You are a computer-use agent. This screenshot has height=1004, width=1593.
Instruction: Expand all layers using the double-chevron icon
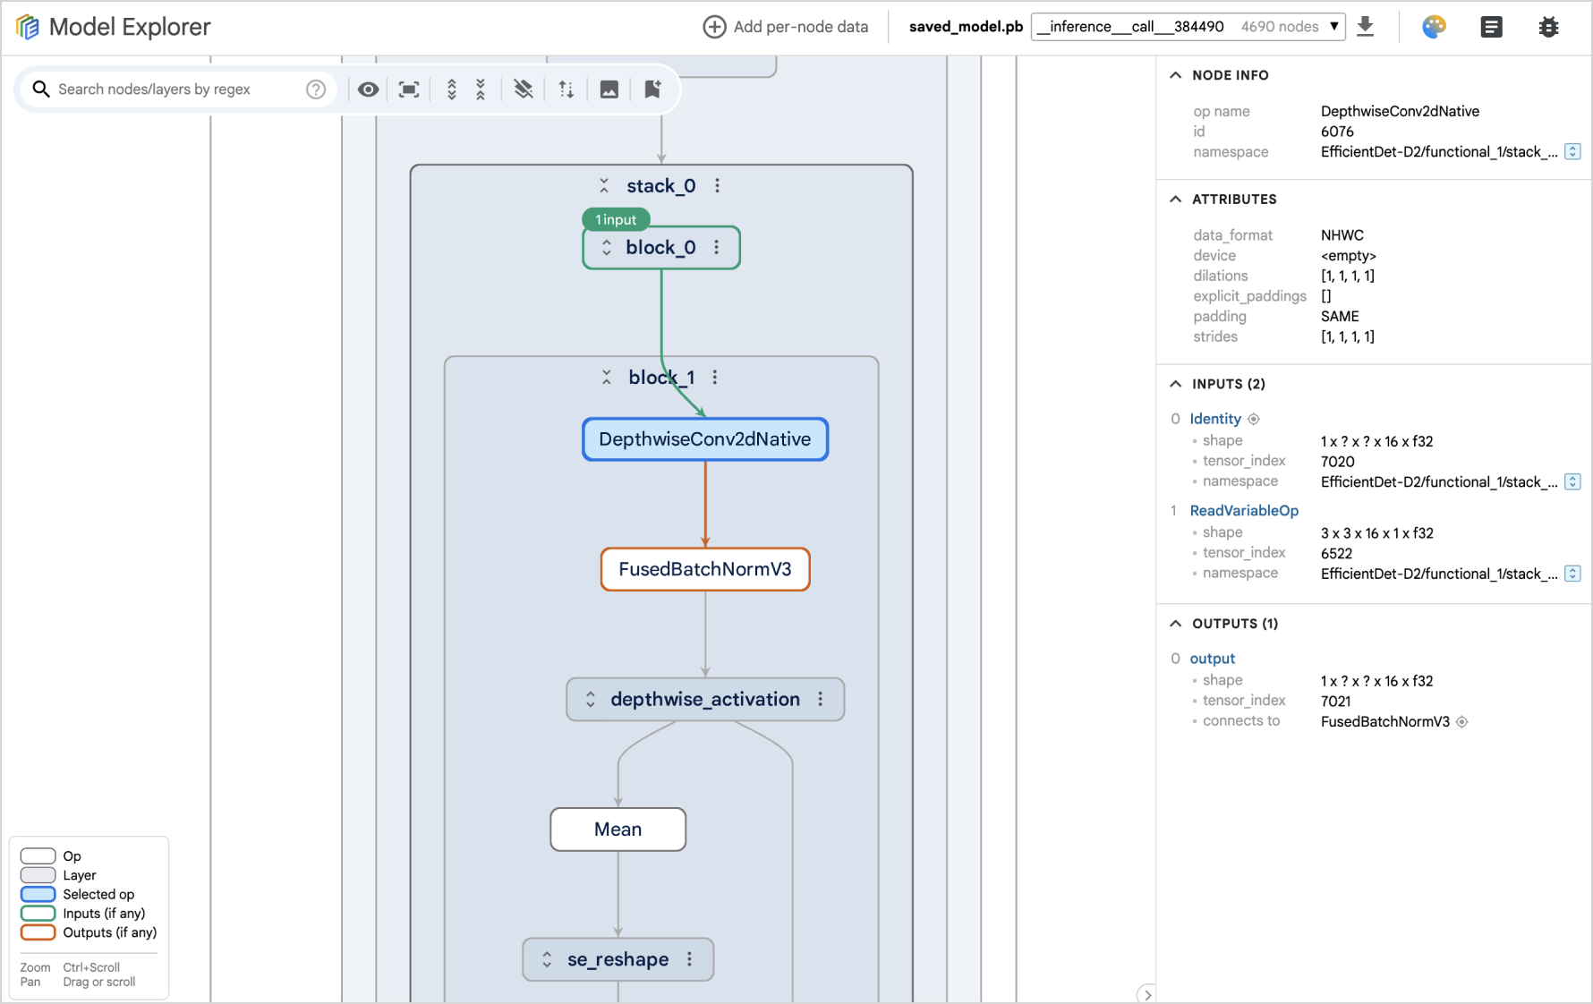(x=451, y=89)
